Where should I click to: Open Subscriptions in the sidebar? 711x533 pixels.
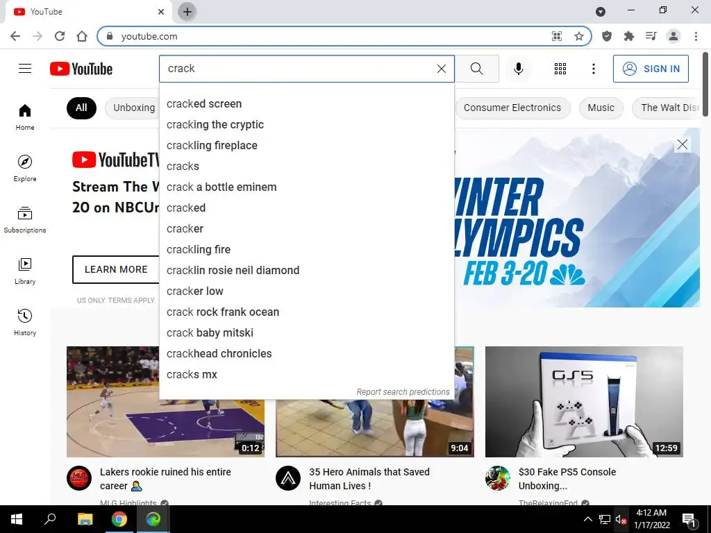pos(25,219)
